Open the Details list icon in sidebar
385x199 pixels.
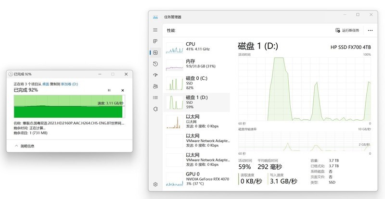(x=155, y=98)
